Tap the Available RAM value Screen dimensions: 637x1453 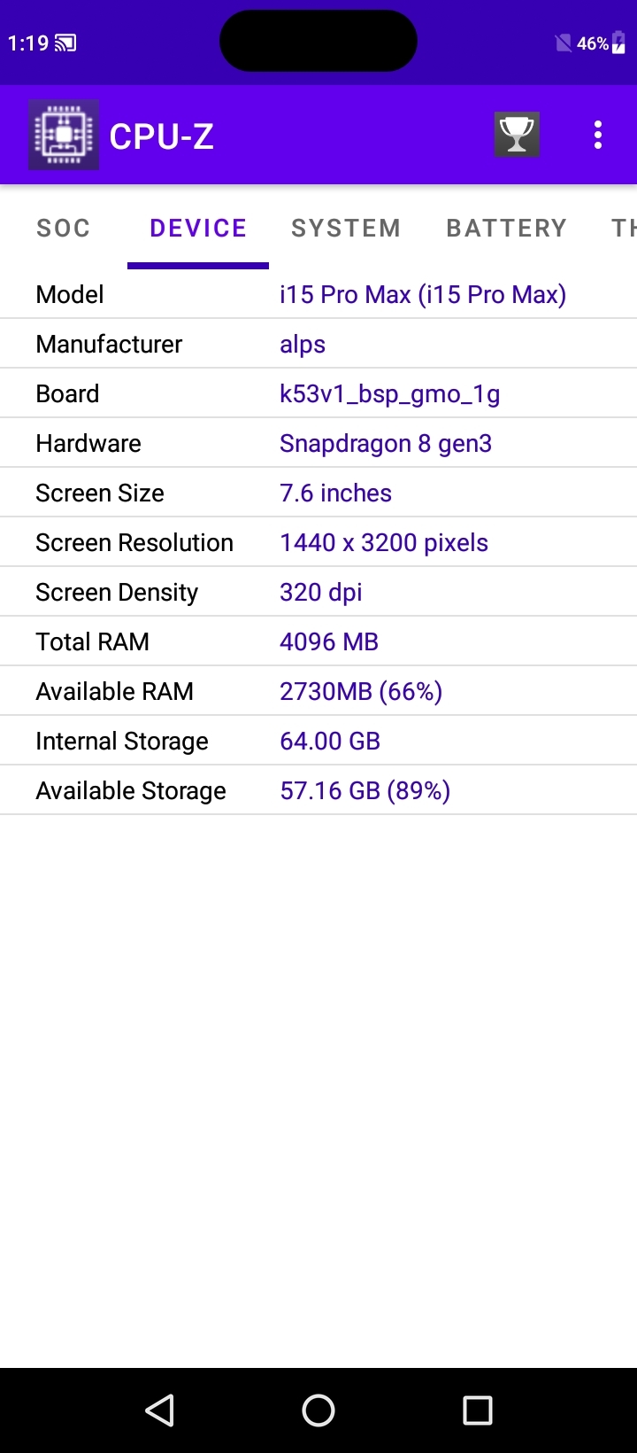pyautogui.click(x=361, y=691)
